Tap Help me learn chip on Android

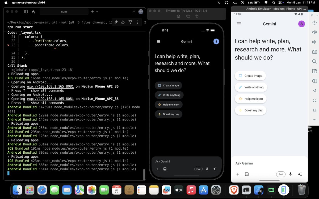point(251,99)
